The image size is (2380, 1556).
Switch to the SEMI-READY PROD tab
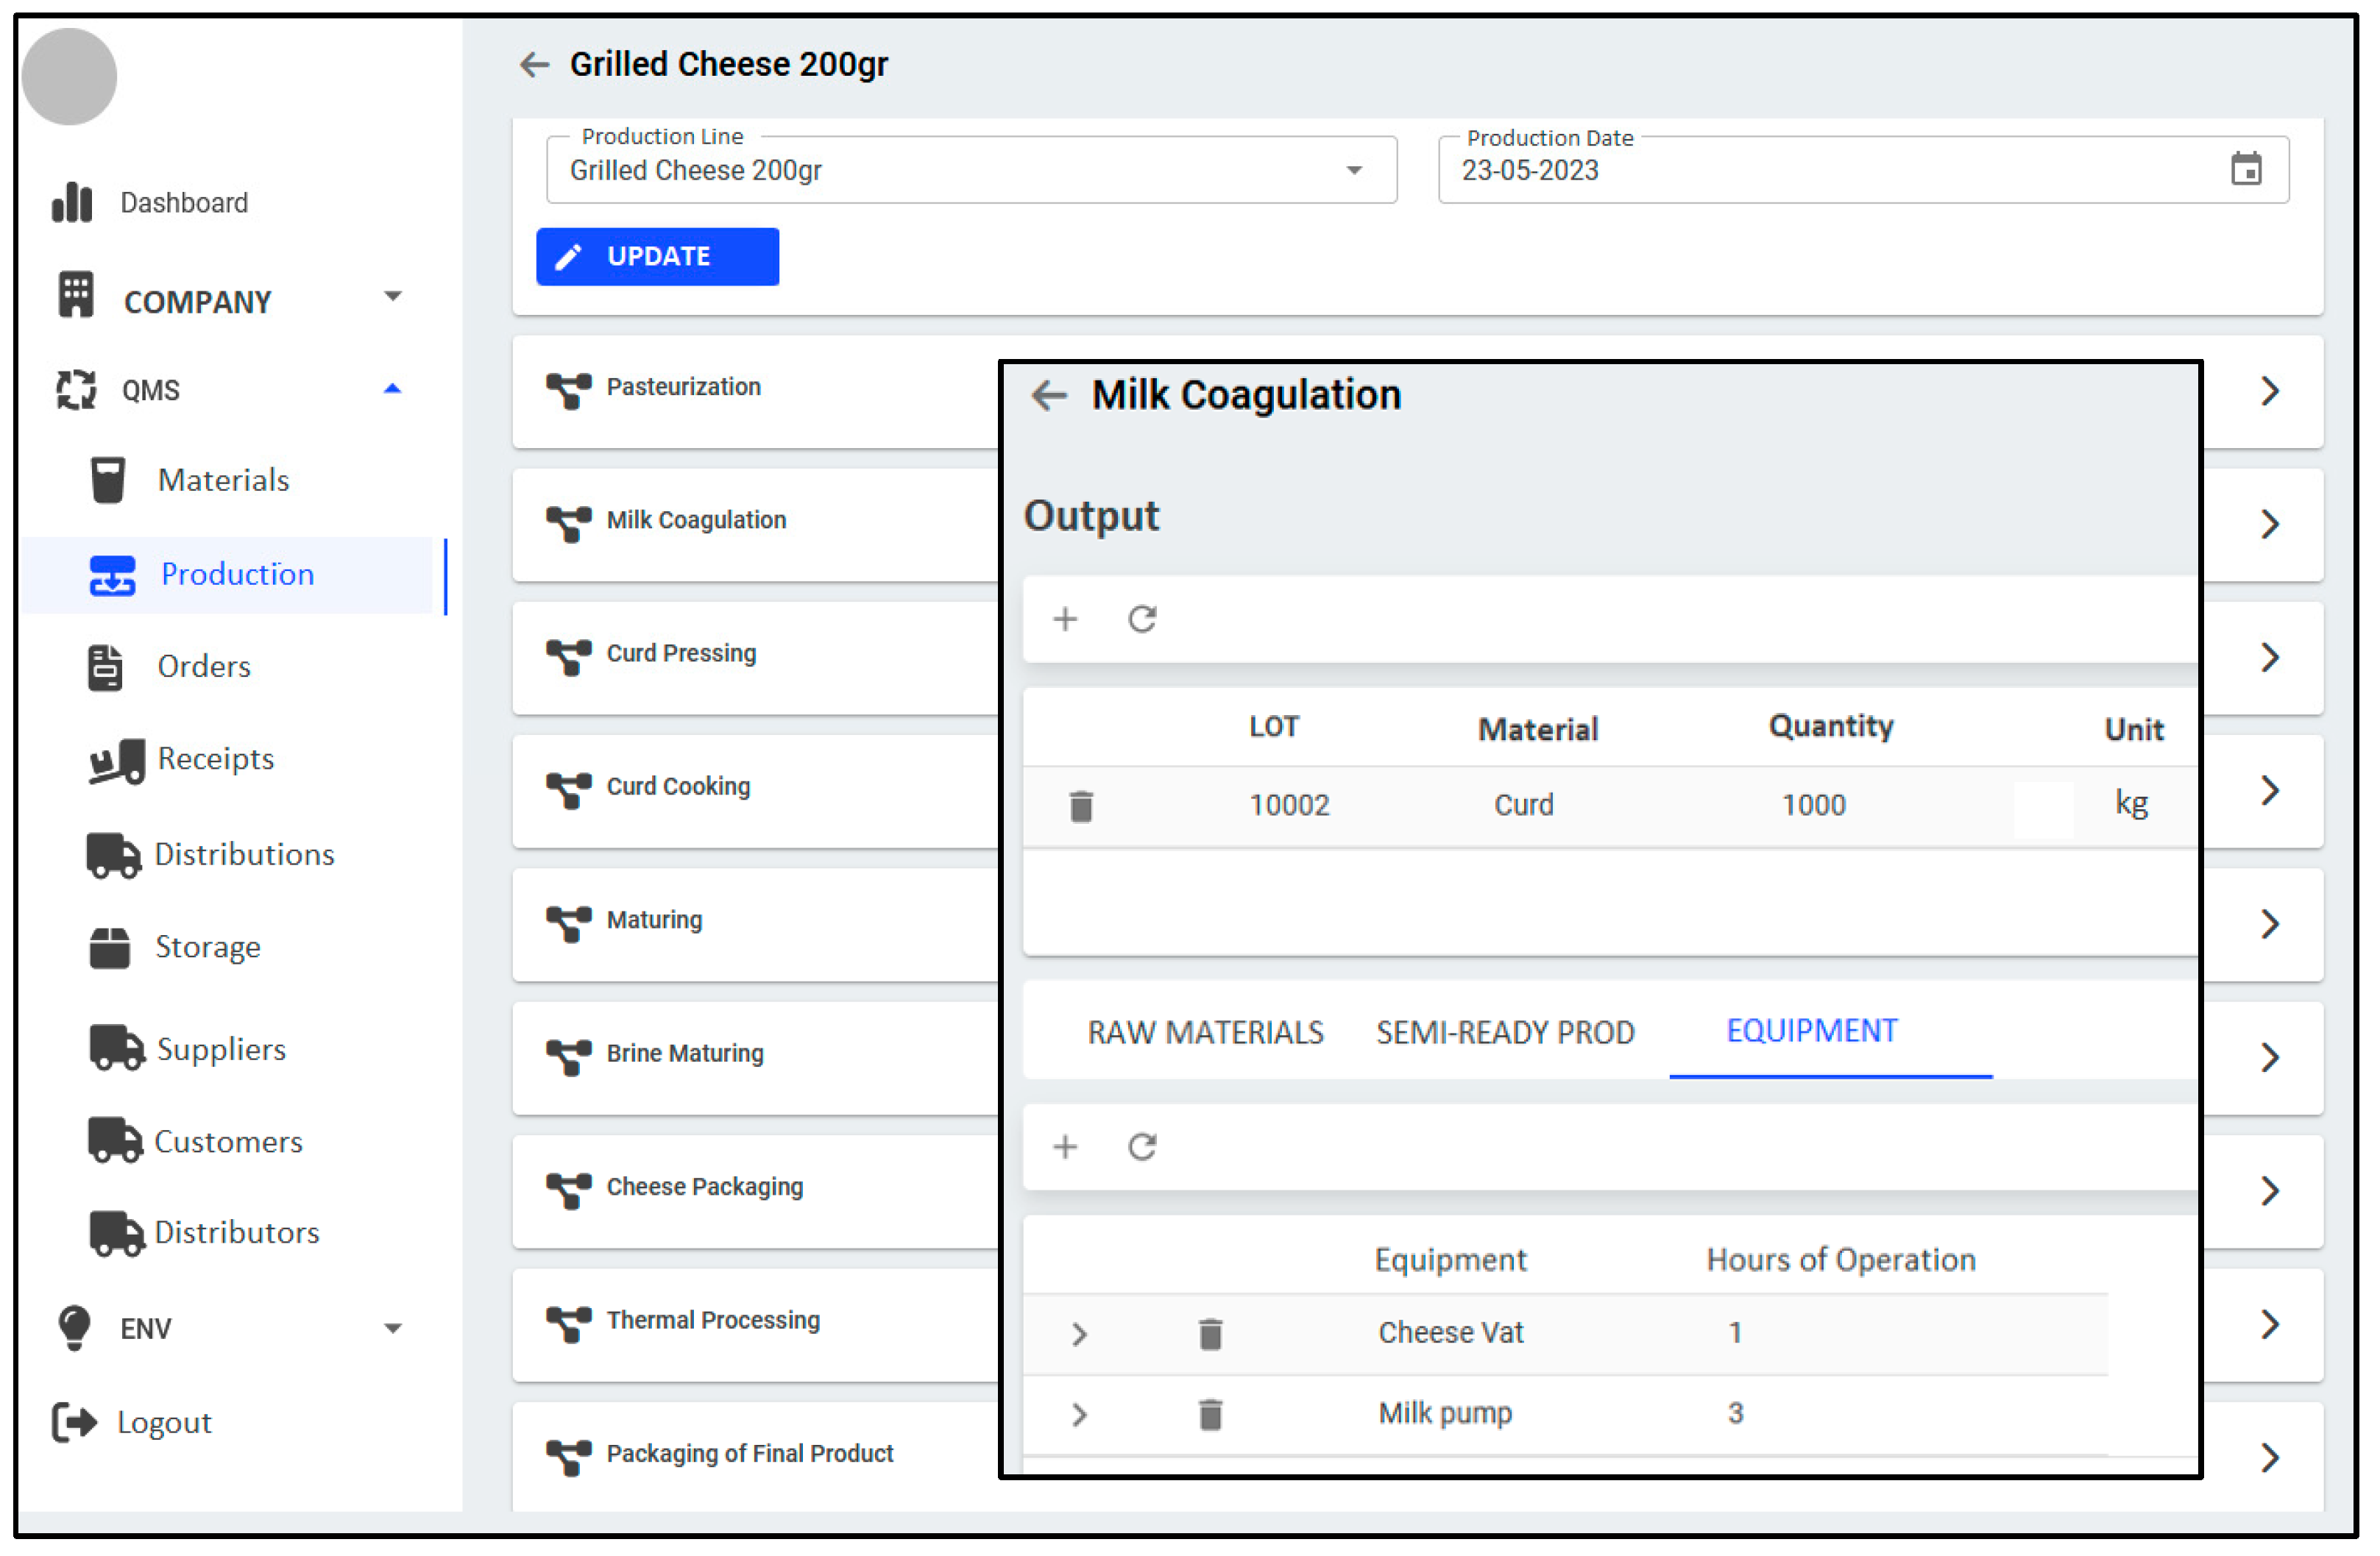click(x=1505, y=1032)
